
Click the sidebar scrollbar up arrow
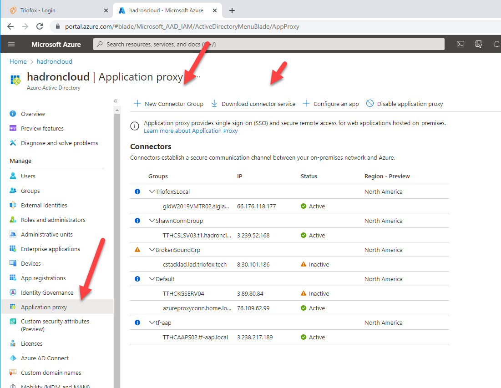(117, 110)
